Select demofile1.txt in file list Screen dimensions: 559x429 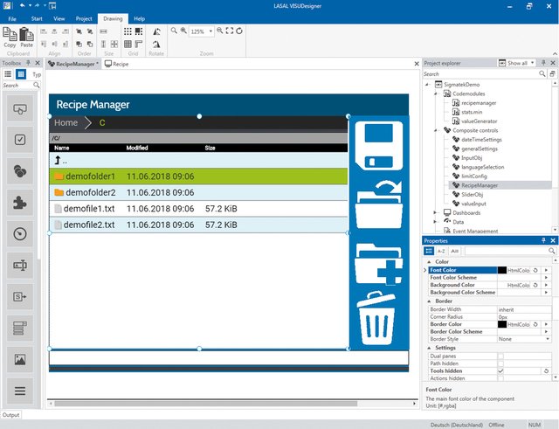tap(198, 209)
